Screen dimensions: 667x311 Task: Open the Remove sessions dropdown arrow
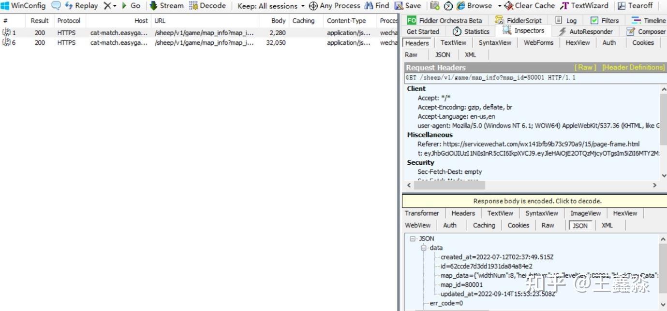click(115, 6)
